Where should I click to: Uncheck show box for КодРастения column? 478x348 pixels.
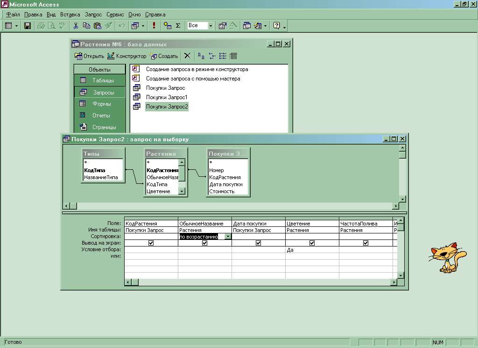(x=151, y=243)
